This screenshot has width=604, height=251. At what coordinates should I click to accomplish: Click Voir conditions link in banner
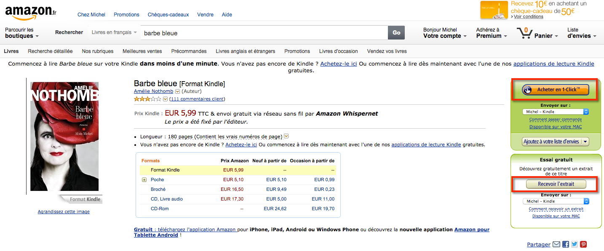pyautogui.click(x=528, y=17)
